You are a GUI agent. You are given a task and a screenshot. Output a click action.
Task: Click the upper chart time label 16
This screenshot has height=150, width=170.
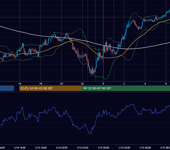20,84
